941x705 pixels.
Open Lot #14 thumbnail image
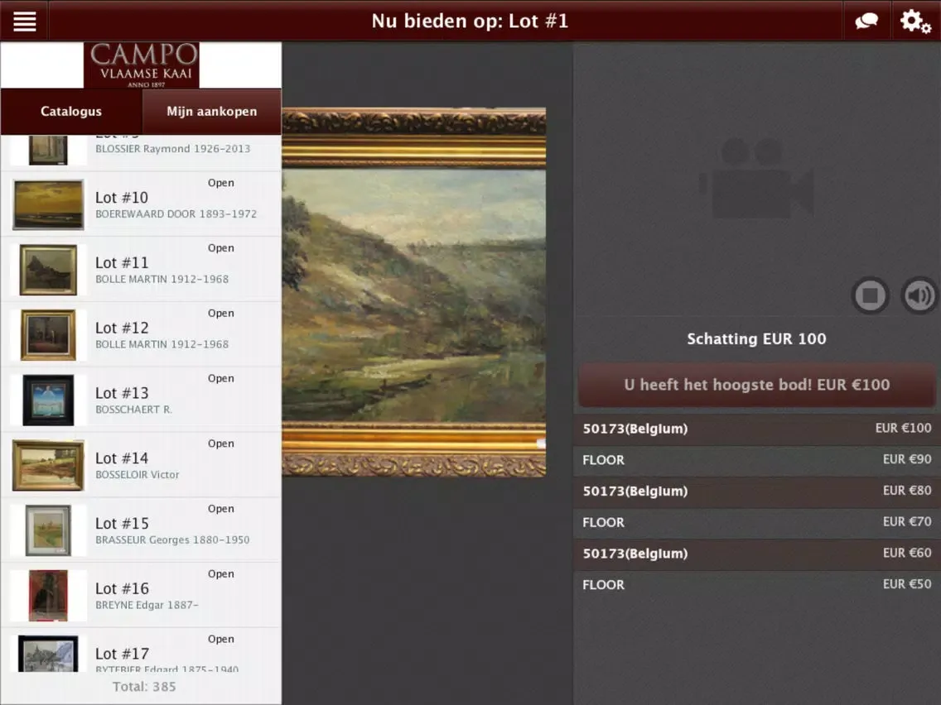(x=48, y=465)
